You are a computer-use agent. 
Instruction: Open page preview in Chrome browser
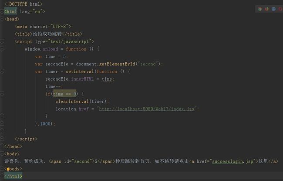point(260,9)
